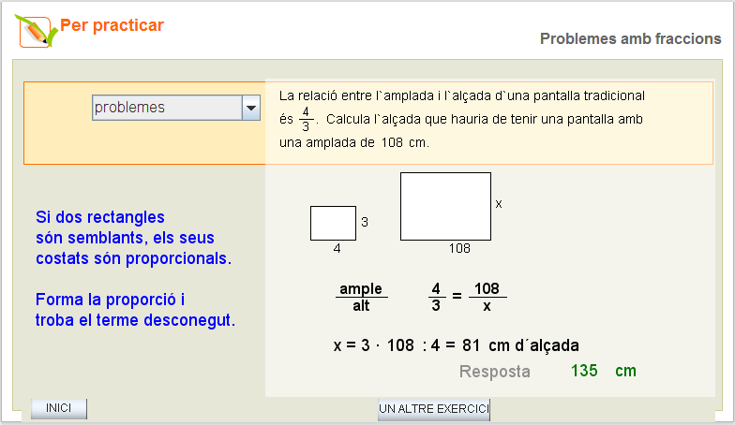Image resolution: width=735 pixels, height=425 pixels.
Task: Open the 'problemes' combo box
Action: coord(166,108)
